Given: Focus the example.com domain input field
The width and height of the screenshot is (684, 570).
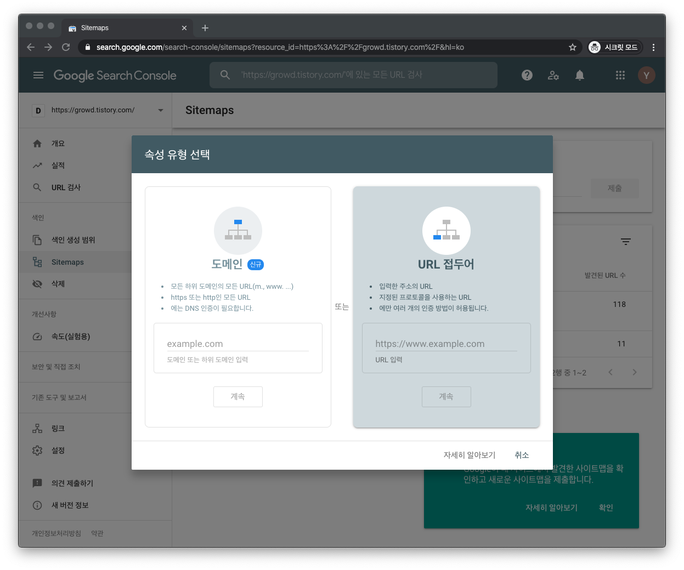Looking at the screenshot, I should pos(238,344).
